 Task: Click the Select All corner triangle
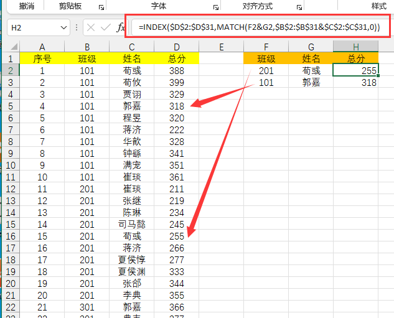pyautogui.click(x=13, y=47)
